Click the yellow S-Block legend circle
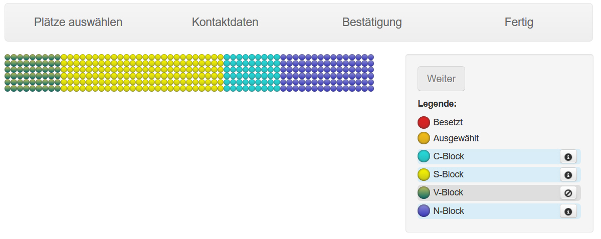The image size is (601, 239). pos(424,174)
